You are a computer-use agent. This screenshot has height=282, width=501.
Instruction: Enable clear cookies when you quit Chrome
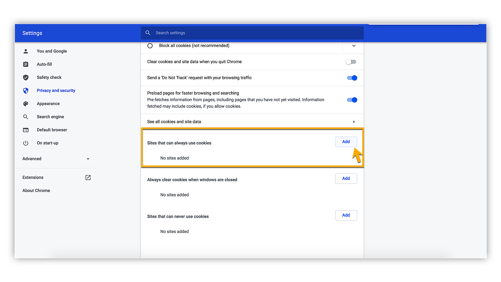click(x=351, y=62)
